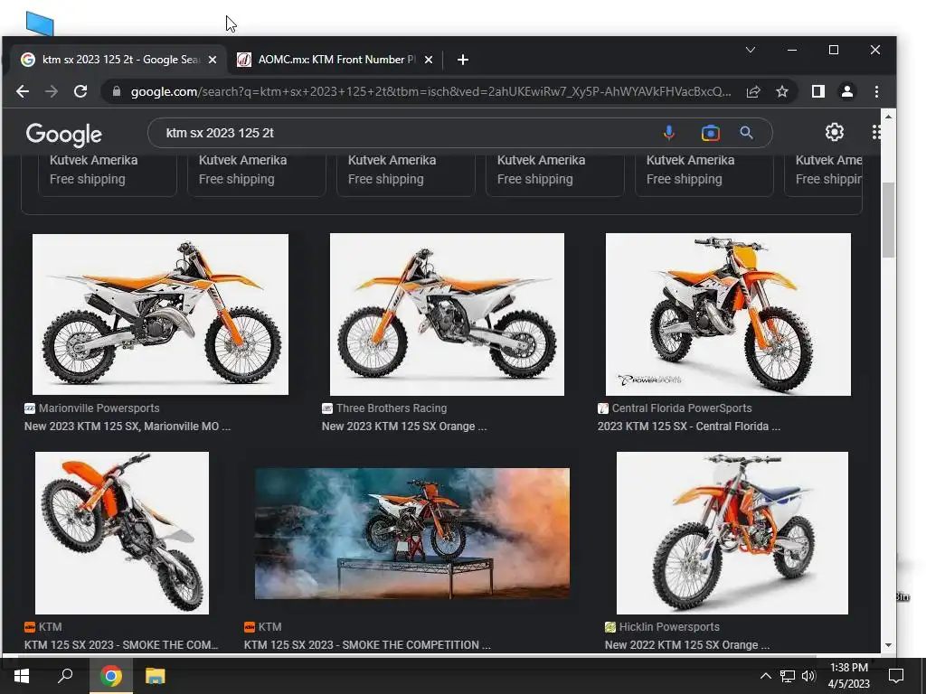
Task: Open the Central Florida PowerSports bike image
Action: coord(728,314)
